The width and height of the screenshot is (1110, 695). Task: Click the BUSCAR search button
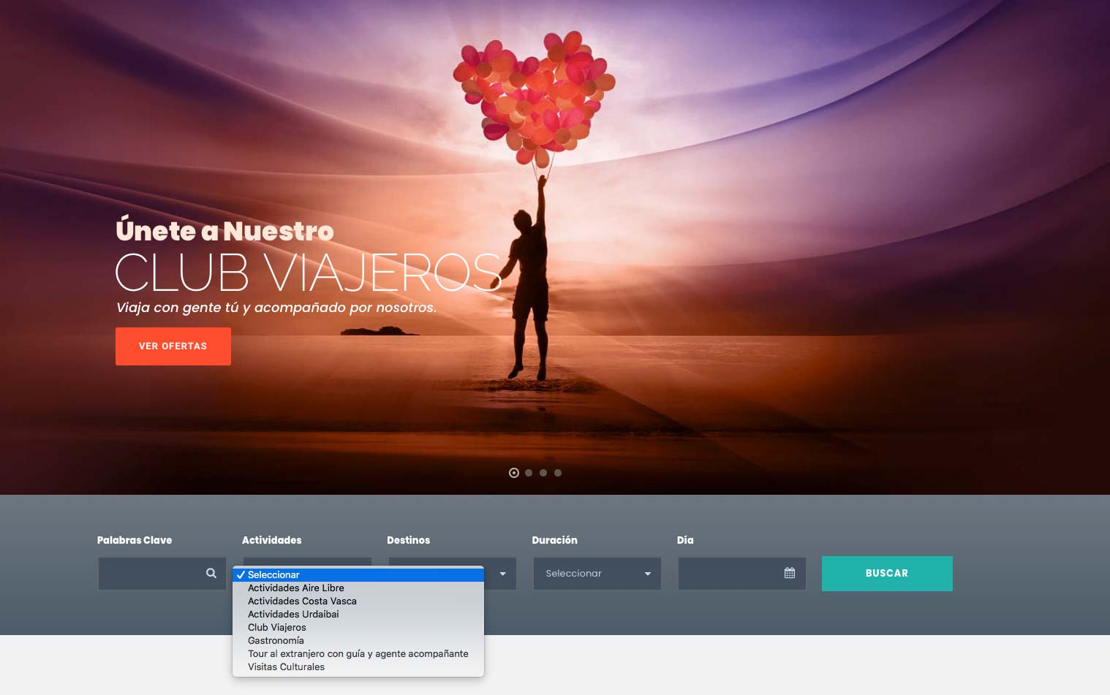click(x=887, y=574)
